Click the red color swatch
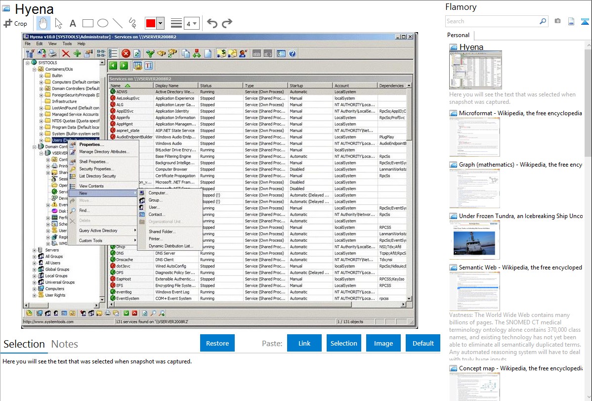The image size is (592, 401). tap(151, 23)
